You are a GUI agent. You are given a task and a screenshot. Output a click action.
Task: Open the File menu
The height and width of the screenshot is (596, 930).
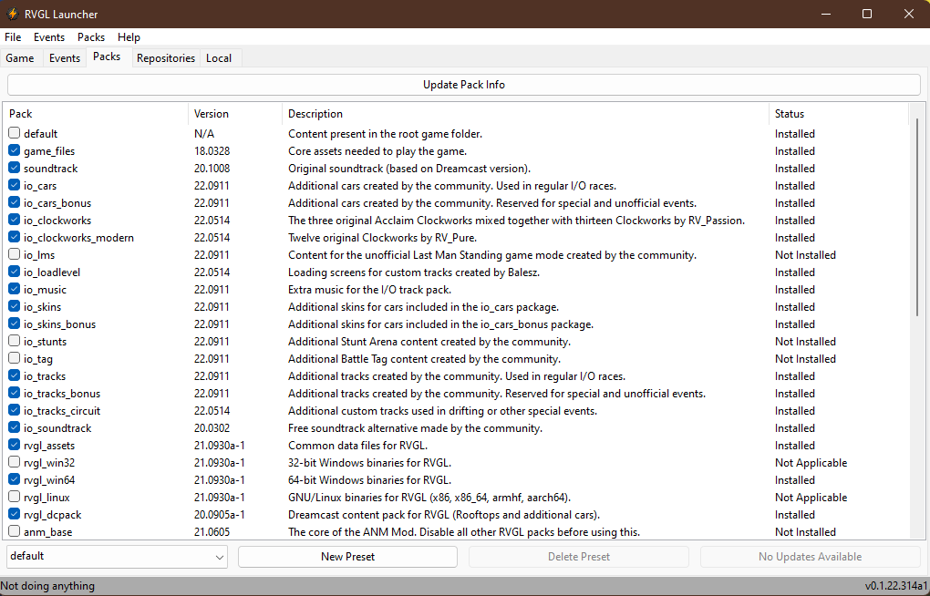point(12,37)
